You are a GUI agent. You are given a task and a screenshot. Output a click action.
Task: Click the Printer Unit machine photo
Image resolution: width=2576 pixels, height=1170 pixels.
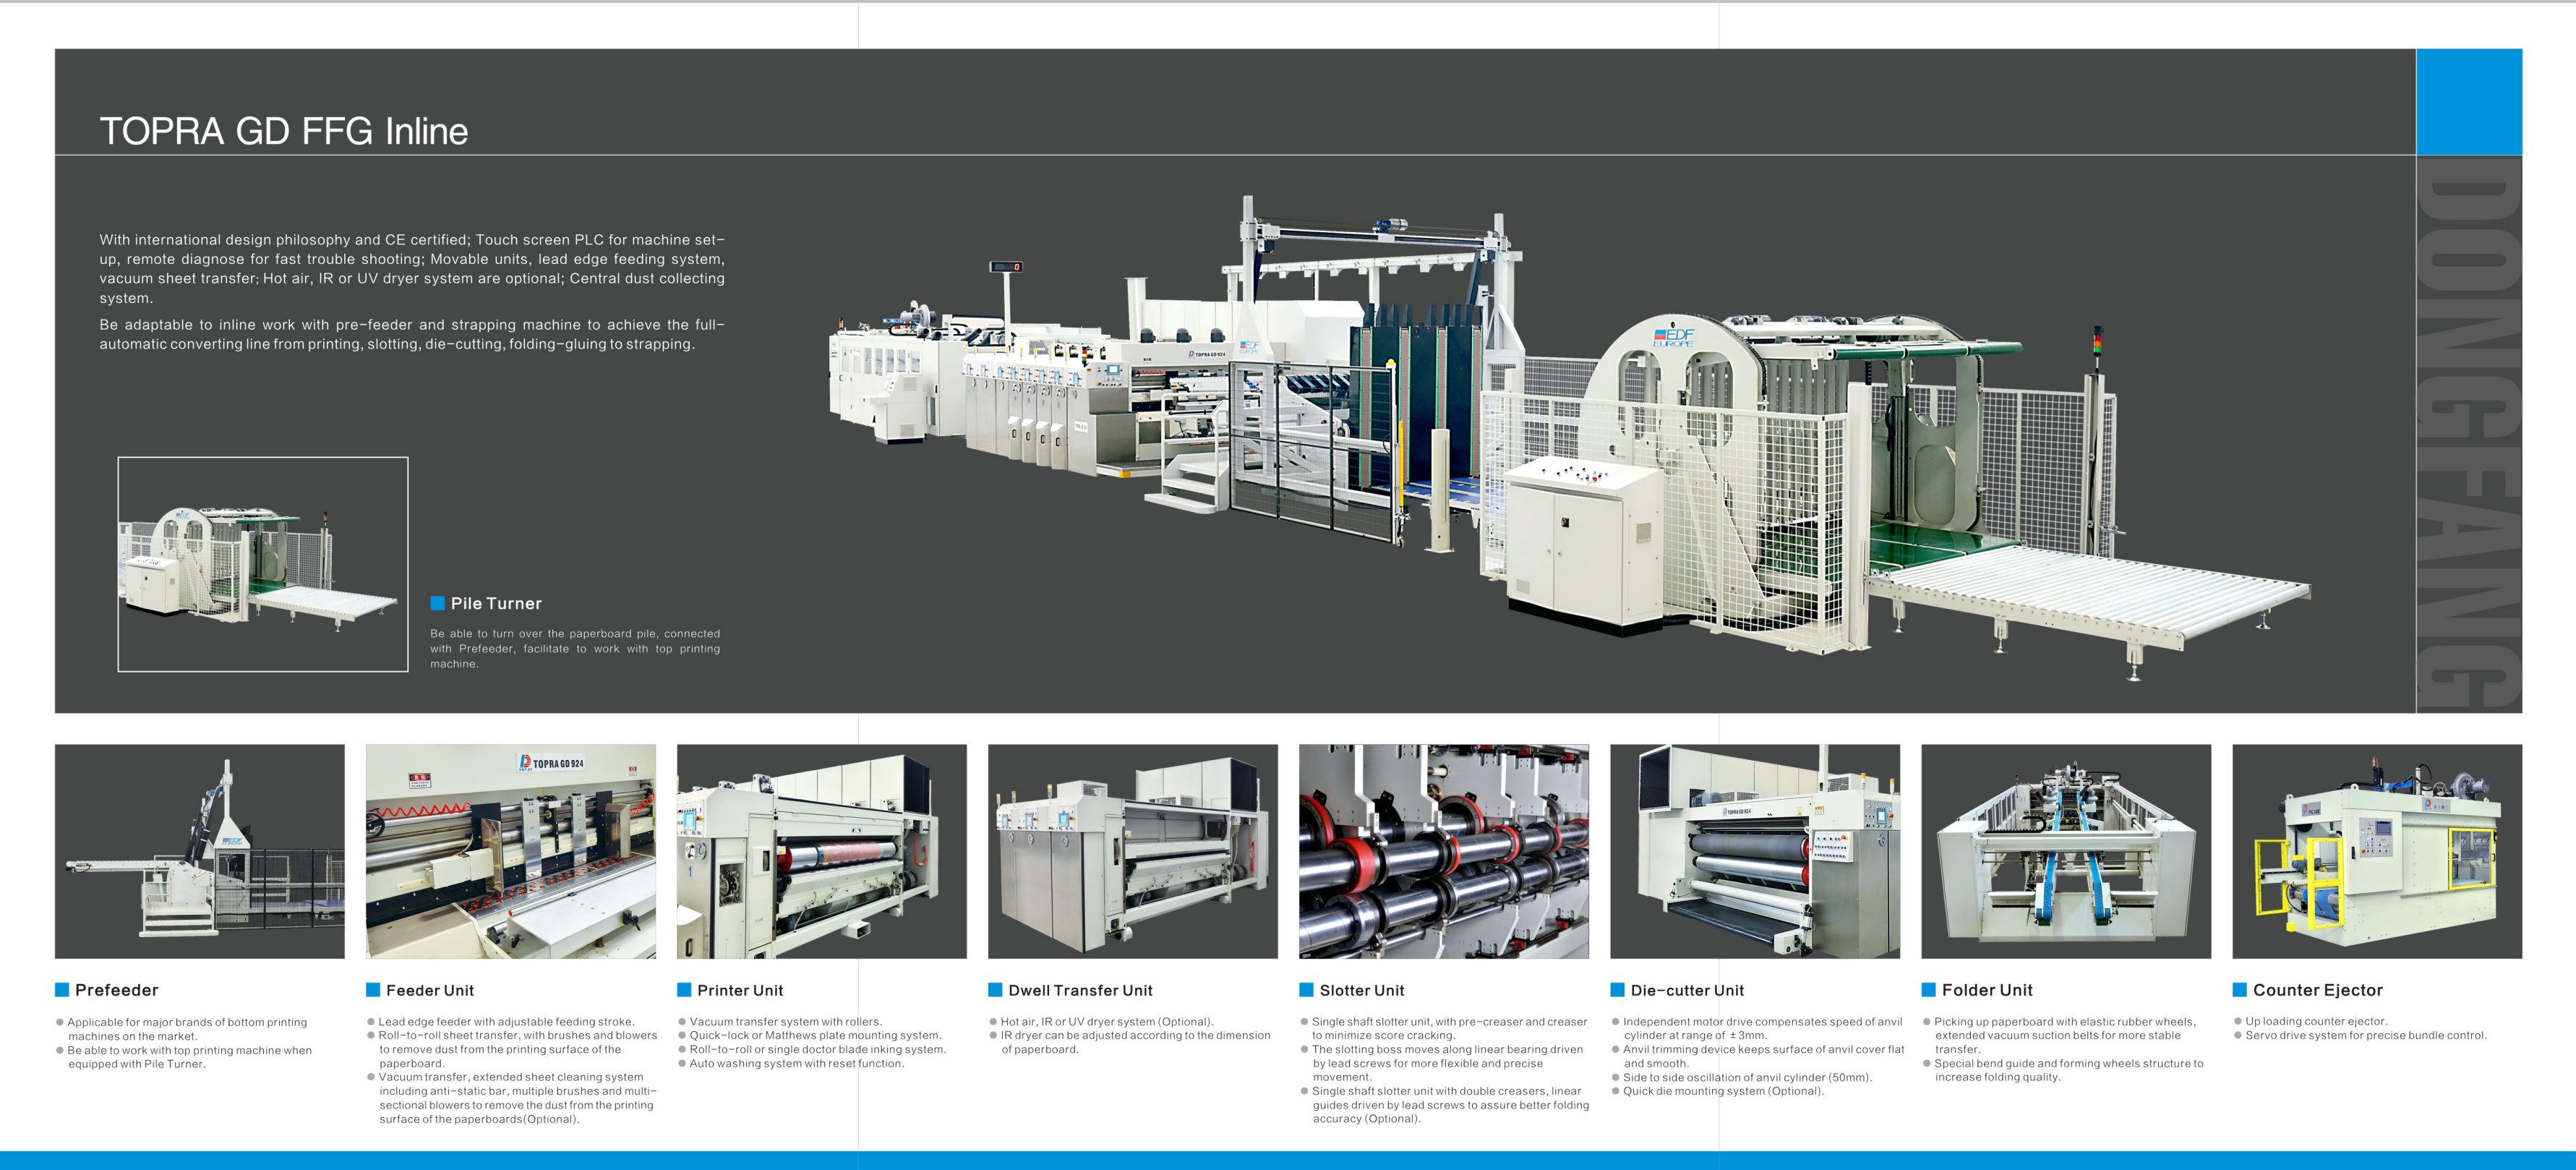pyautogui.click(x=822, y=851)
